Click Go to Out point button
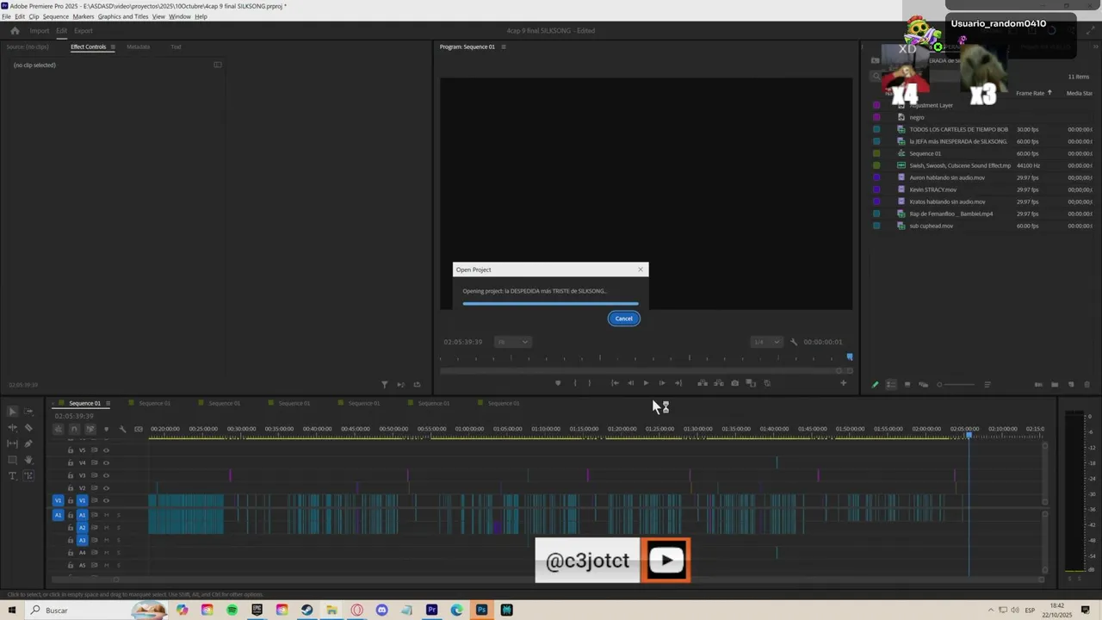This screenshot has width=1102, height=620. [x=678, y=383]
